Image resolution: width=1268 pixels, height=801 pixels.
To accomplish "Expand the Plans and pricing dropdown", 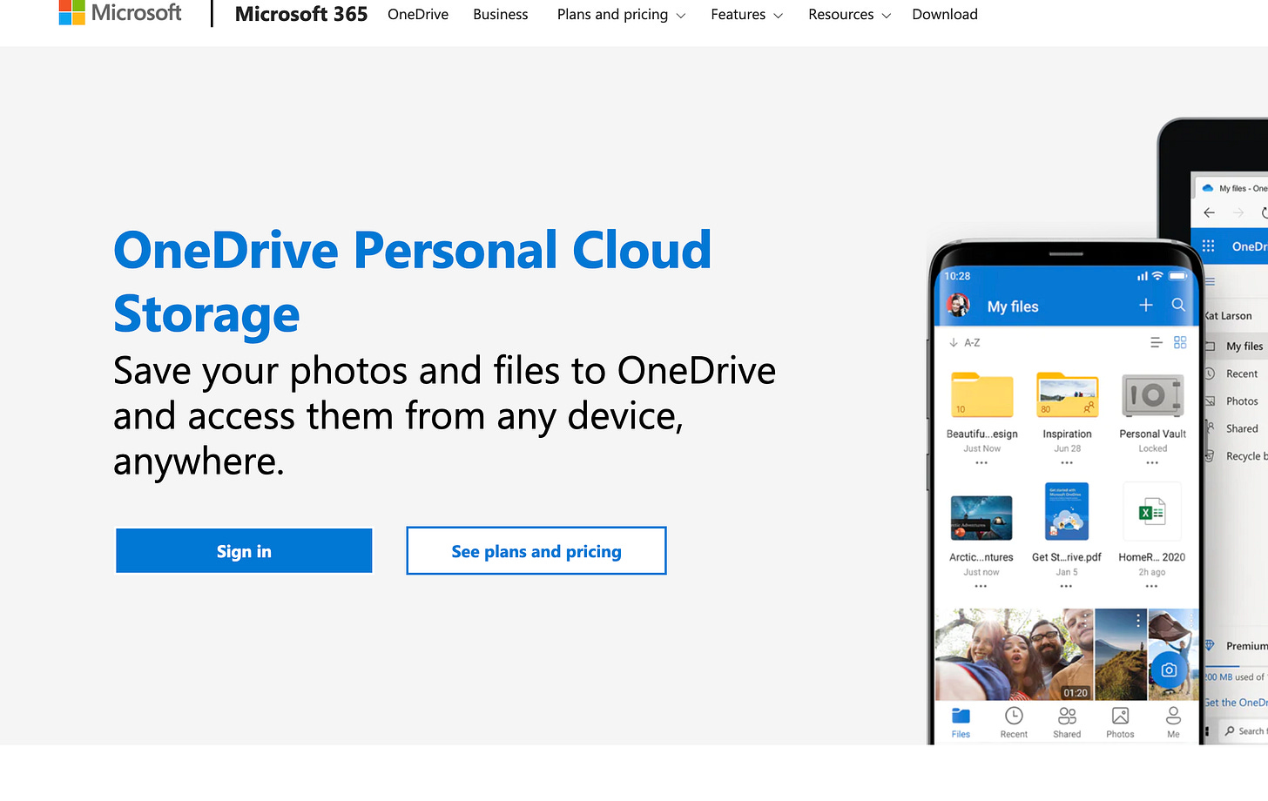I will (x=621, y=14).
